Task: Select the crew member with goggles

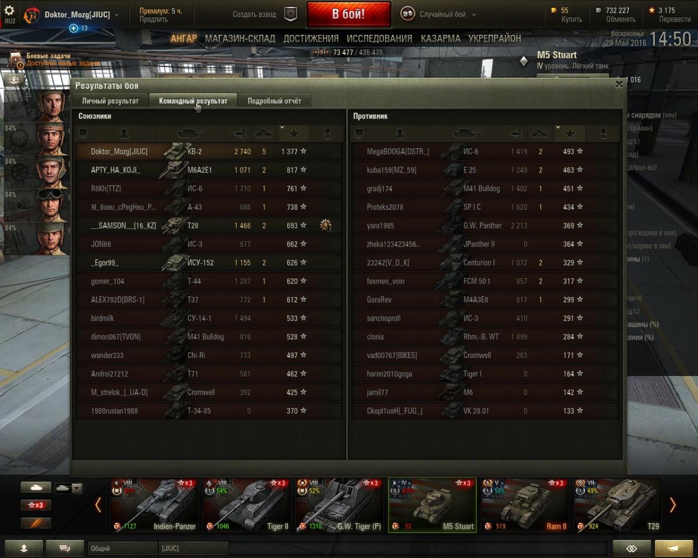Action: coord(51,205)
